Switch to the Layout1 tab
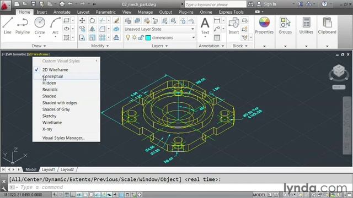The width and height of the screenshot is (353, 198). tap(48, 169)
